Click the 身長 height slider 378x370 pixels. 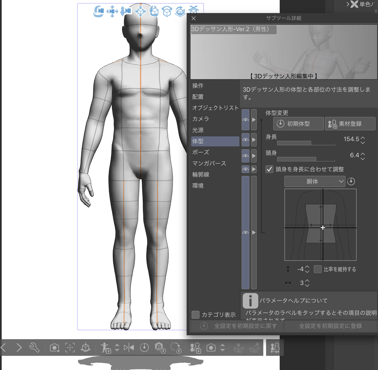tap(306, 143)
